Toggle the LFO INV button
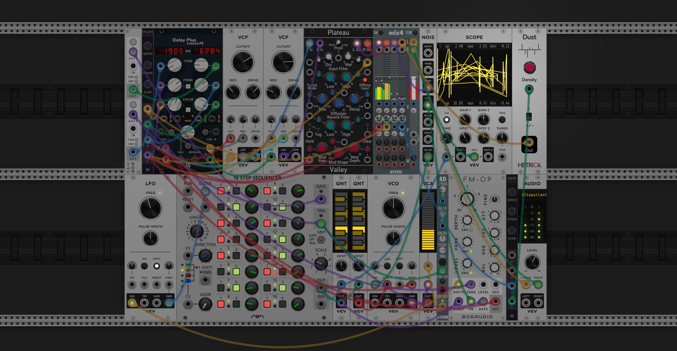 tap(144, 266)
